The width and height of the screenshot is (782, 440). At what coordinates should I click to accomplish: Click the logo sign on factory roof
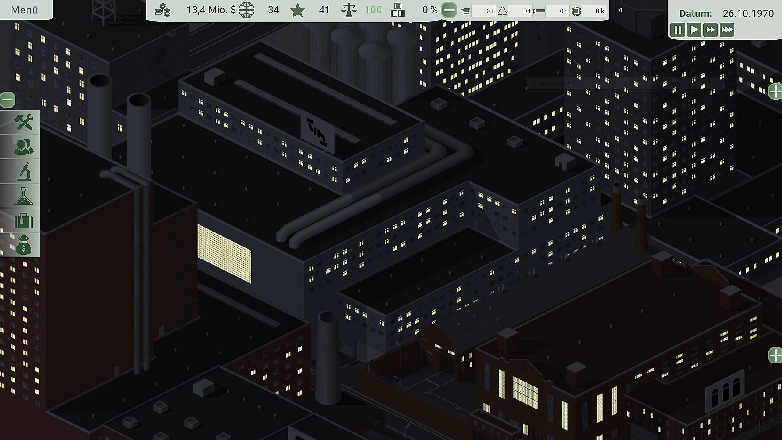click(318, 132)
